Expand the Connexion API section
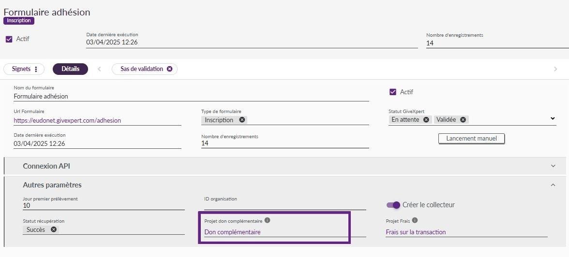Screen dimensions: 569x257 pos(285,166)
